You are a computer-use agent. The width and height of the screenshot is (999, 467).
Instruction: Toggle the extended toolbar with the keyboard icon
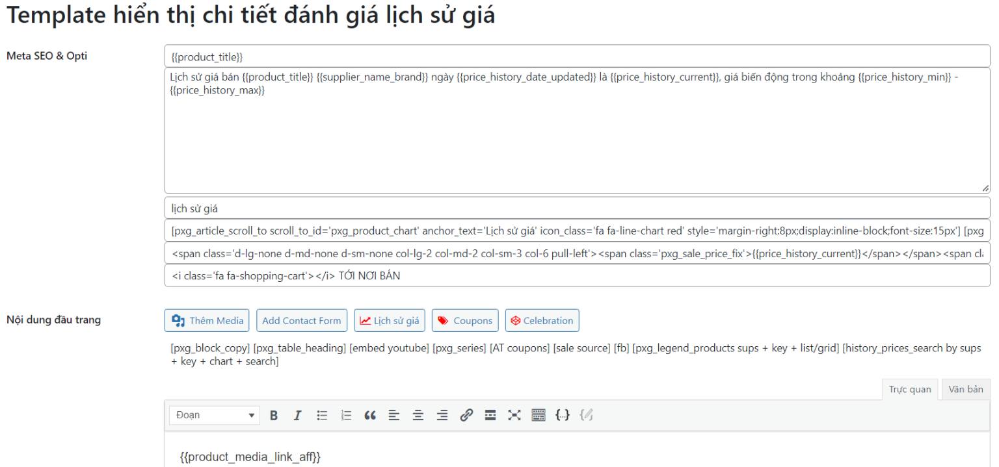coord(538,415)
